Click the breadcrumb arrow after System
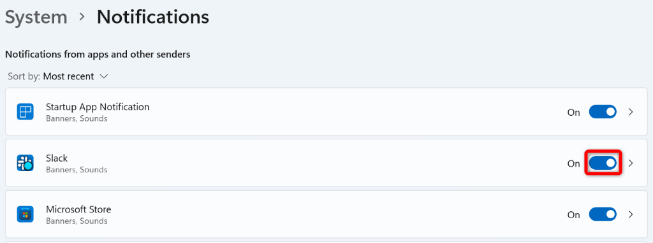653x243 pixels. [82, 17]
